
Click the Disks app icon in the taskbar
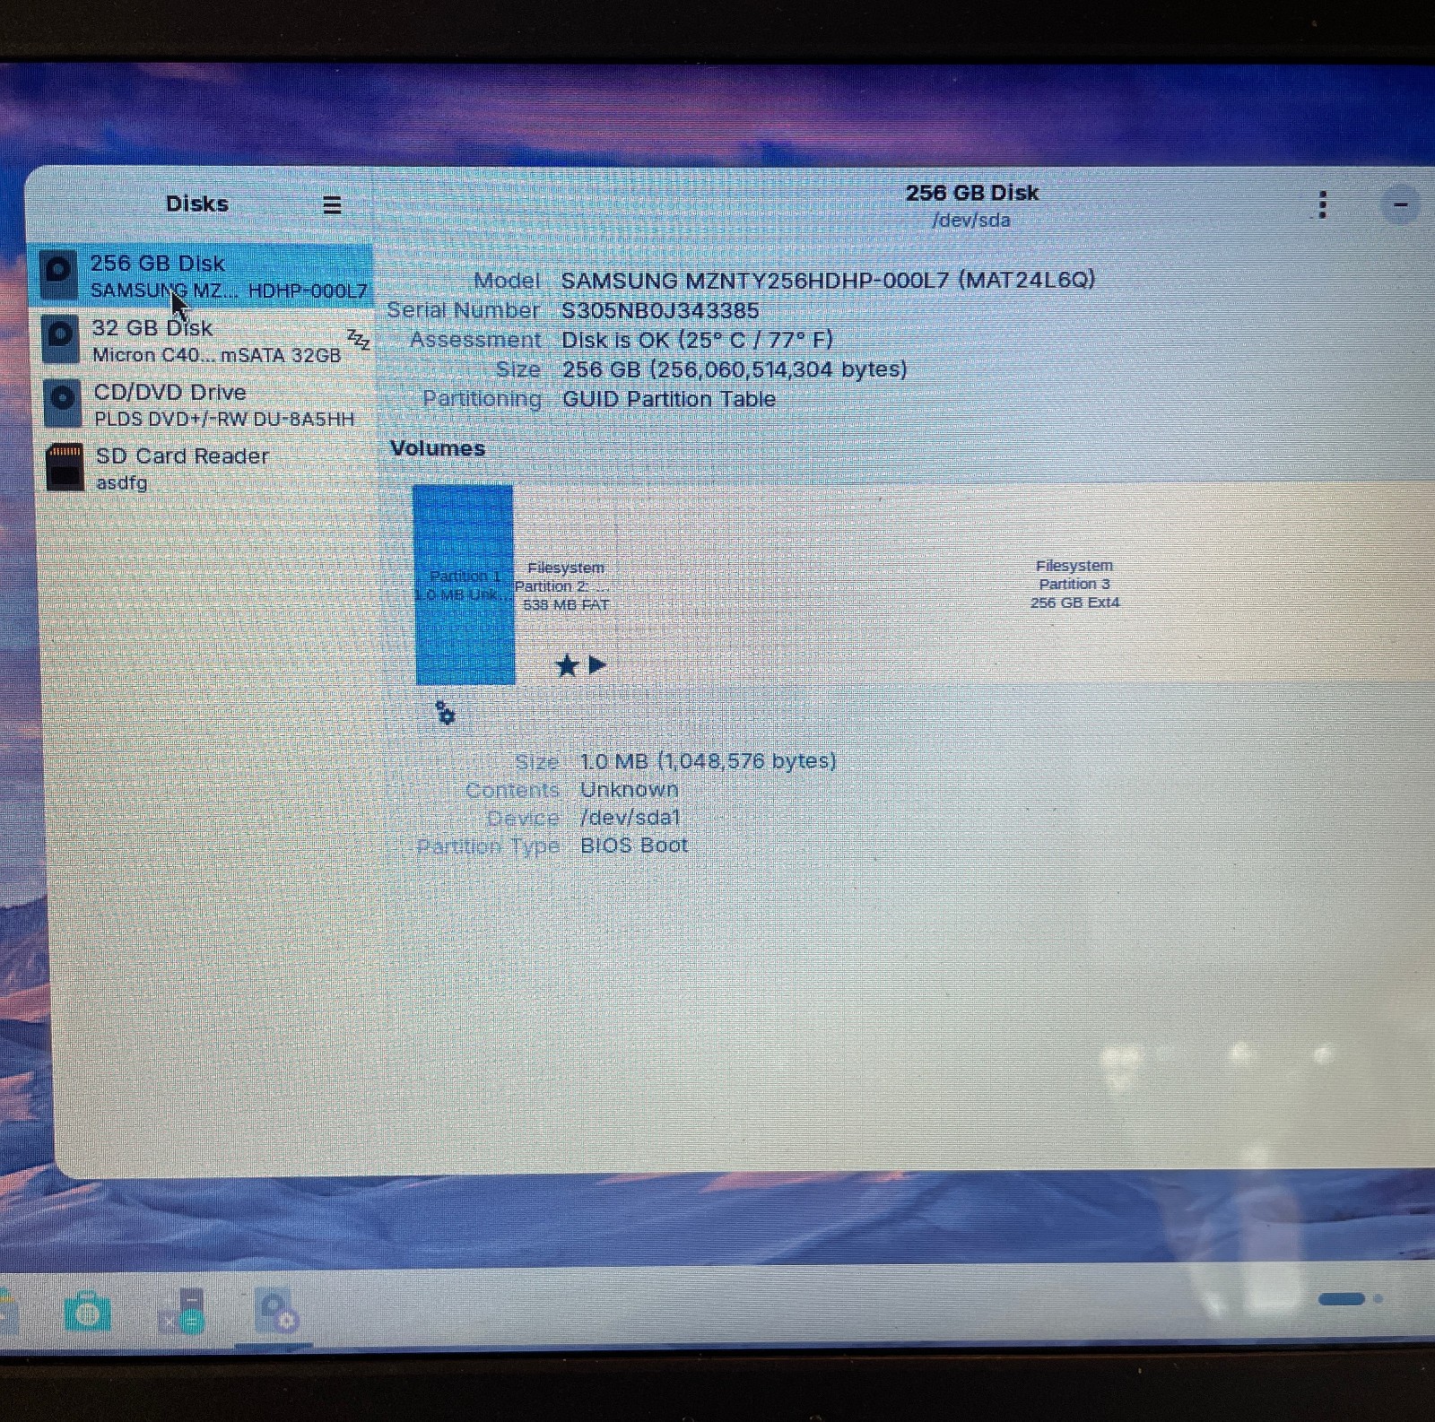275,1313
